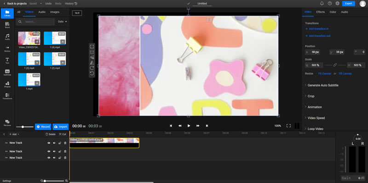
Task: Lock the first New Track
Action: (60, 143)
